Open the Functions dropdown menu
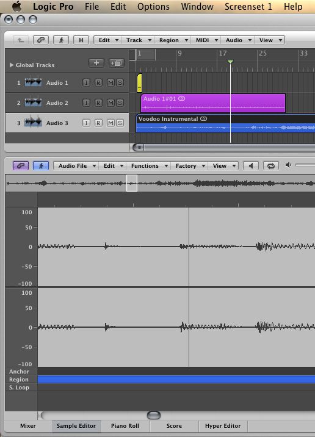 coord(148,166)
